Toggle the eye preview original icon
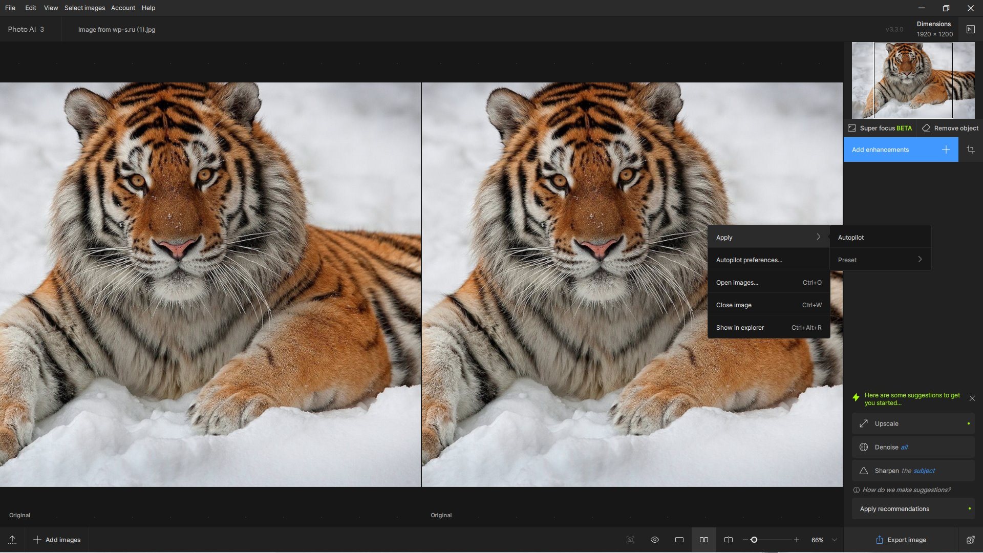The image size is (983, 553). (x=655, y=540)
